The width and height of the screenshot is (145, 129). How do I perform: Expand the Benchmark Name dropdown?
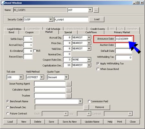tap(80, 101)
